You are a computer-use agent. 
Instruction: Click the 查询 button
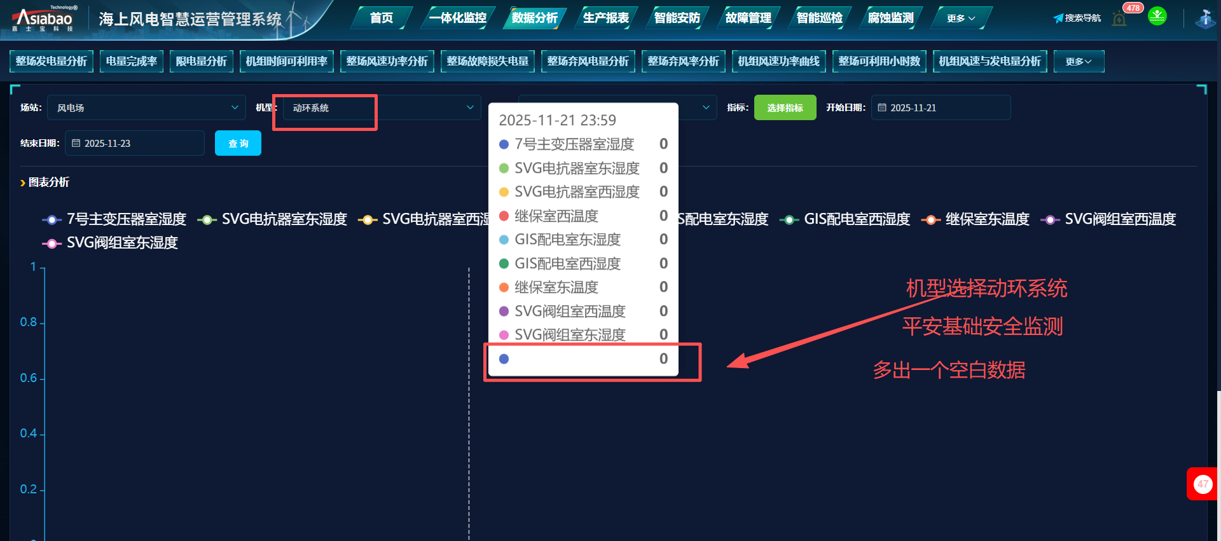[x=238, y=144]
